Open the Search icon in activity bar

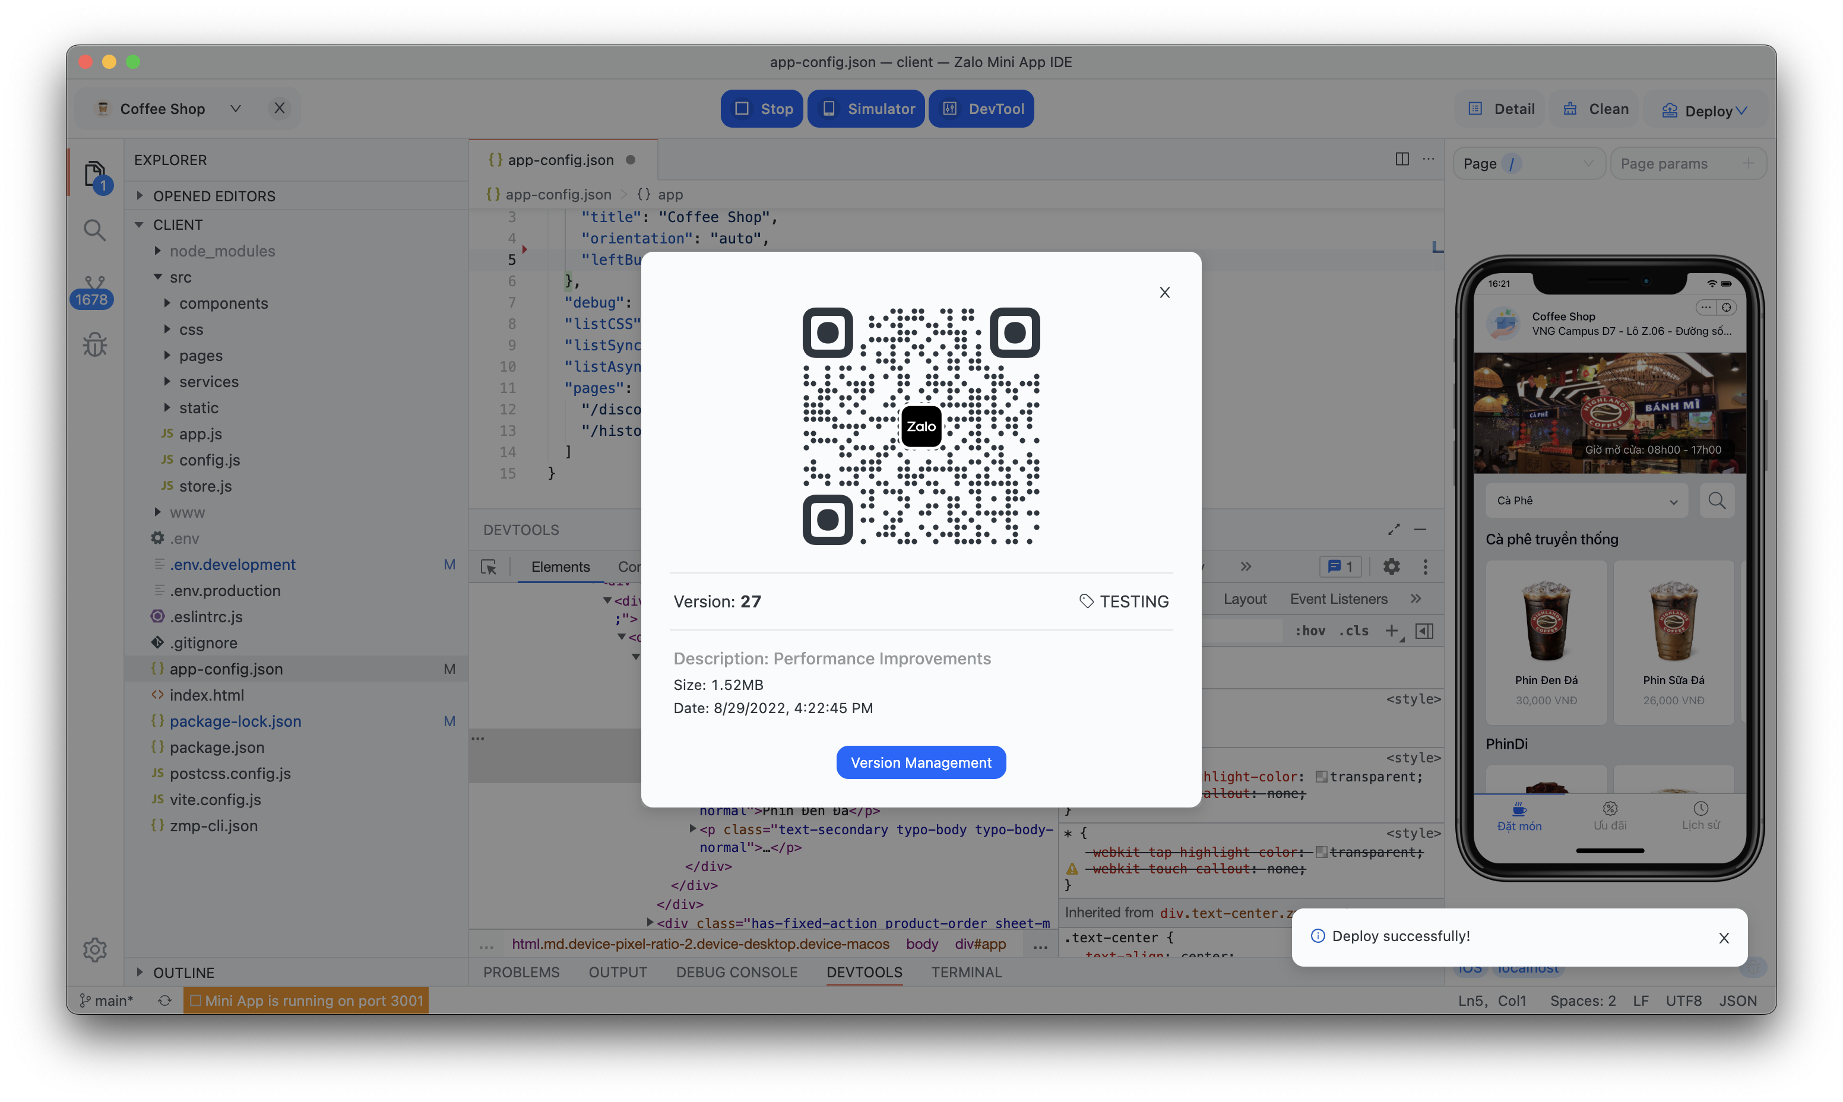(94, 229)
